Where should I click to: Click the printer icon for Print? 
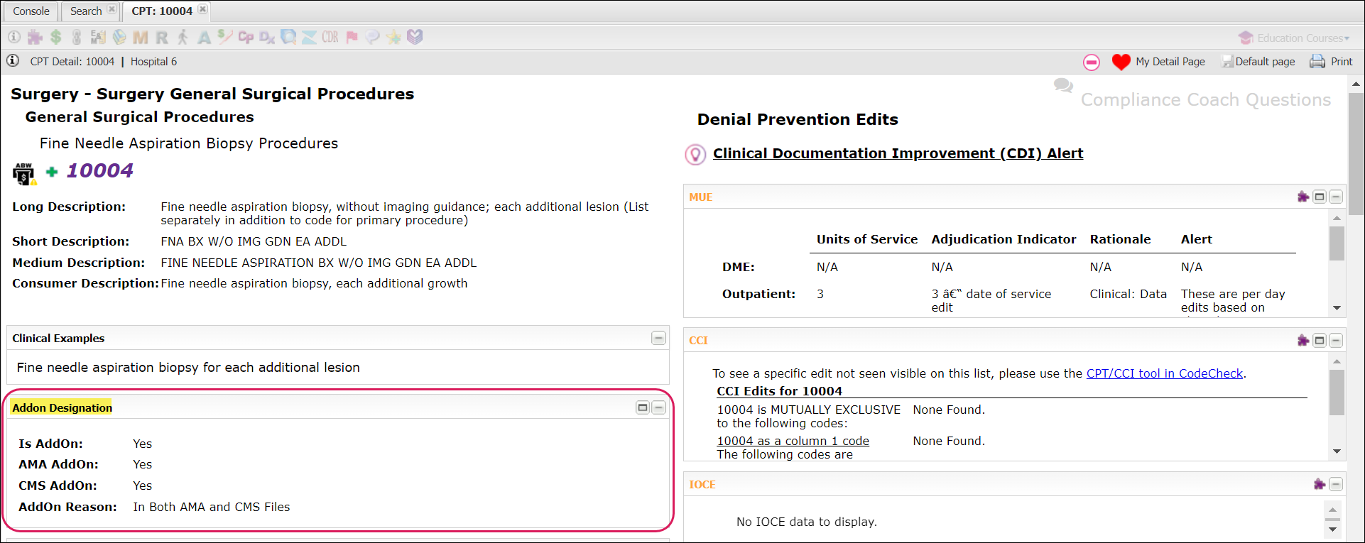click(1317, 62)
